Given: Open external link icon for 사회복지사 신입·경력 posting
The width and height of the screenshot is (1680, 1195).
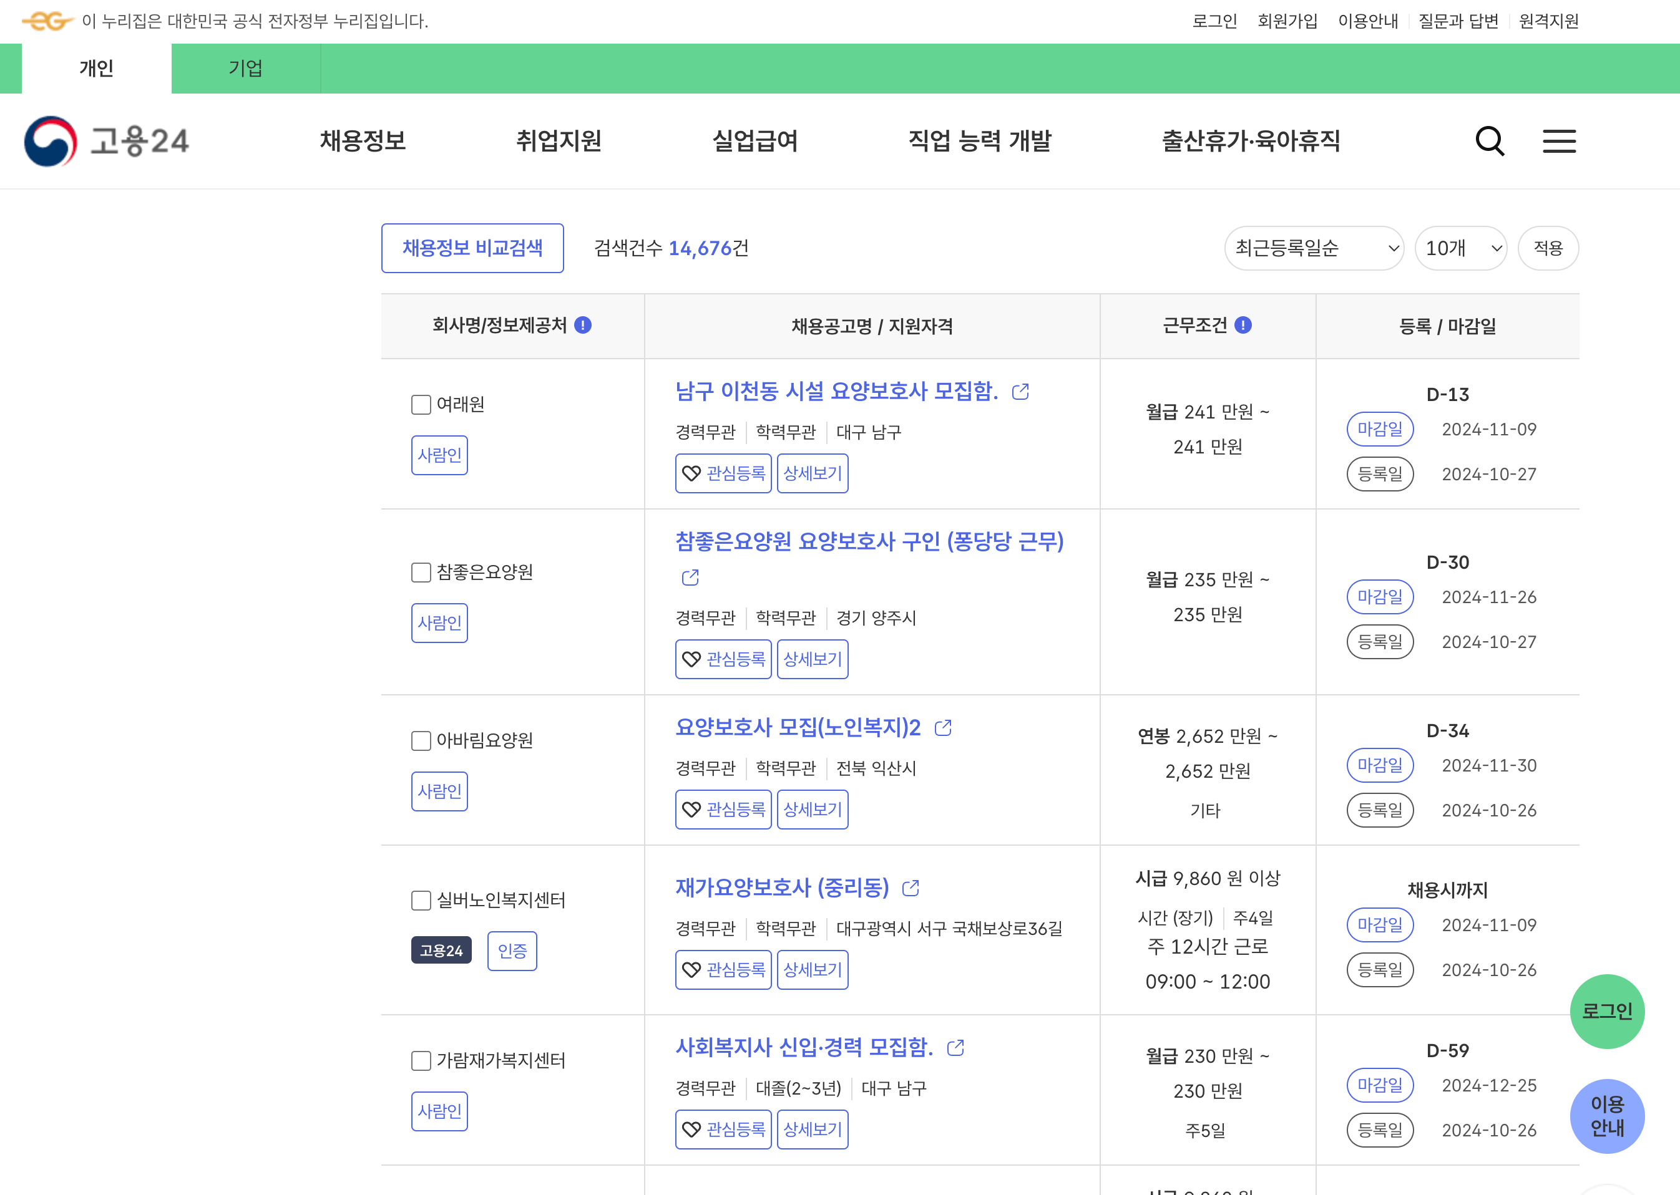Looking at the screenshot, I should click(955, 1048).
